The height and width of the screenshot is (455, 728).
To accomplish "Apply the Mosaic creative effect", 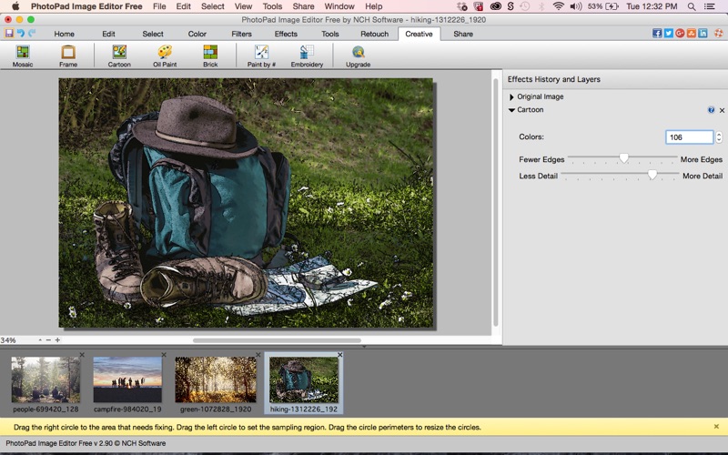I will tap(23, 56).
